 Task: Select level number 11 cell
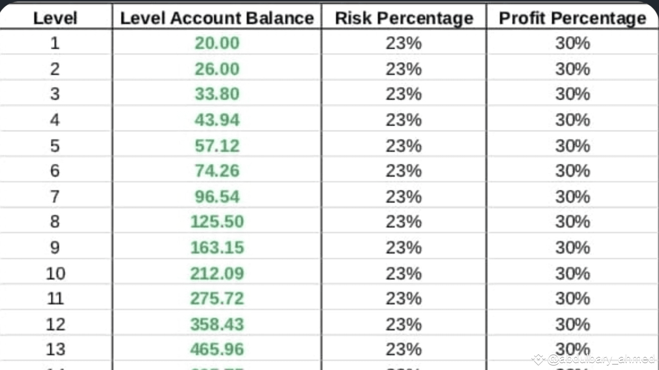point(55,299)
